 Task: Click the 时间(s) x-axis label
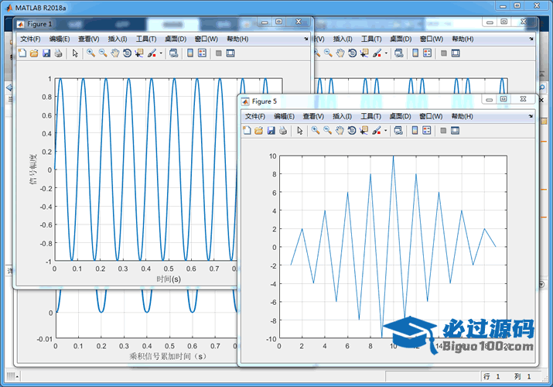pos(169,279)
